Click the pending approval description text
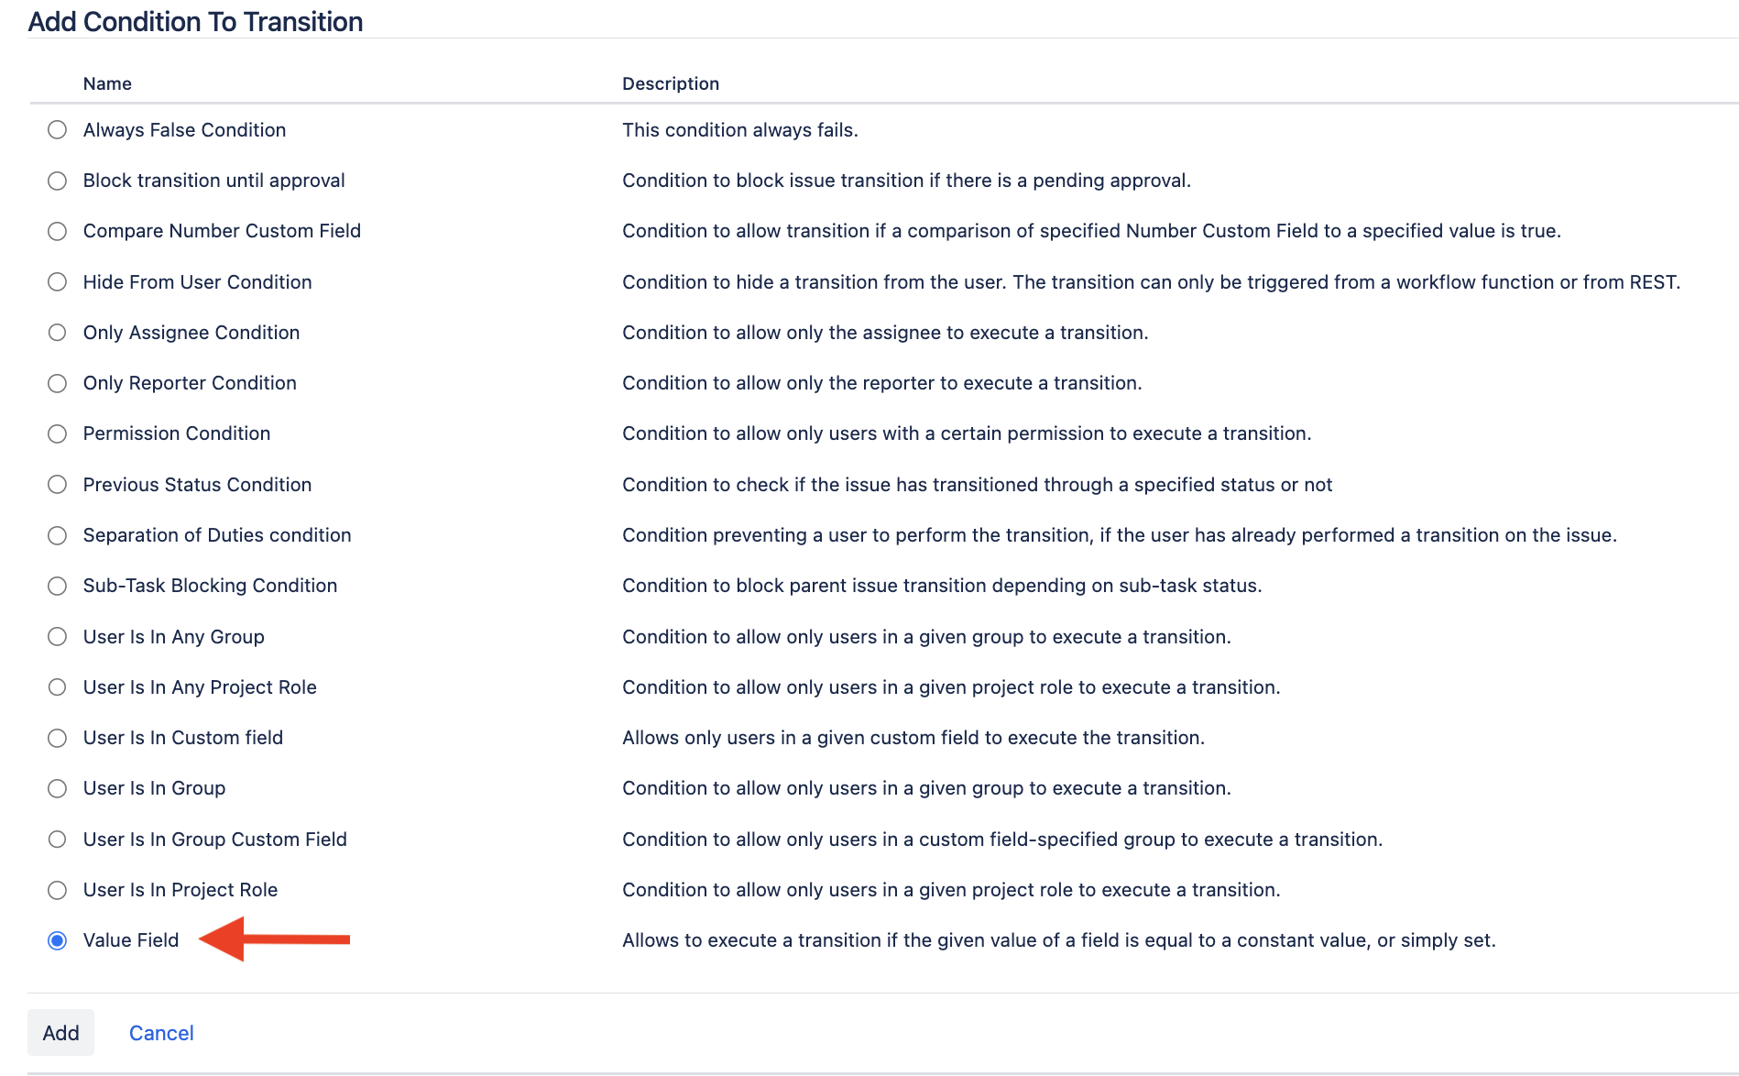This screenshot has width=1739, height=1076. click(x=906, y=181)
